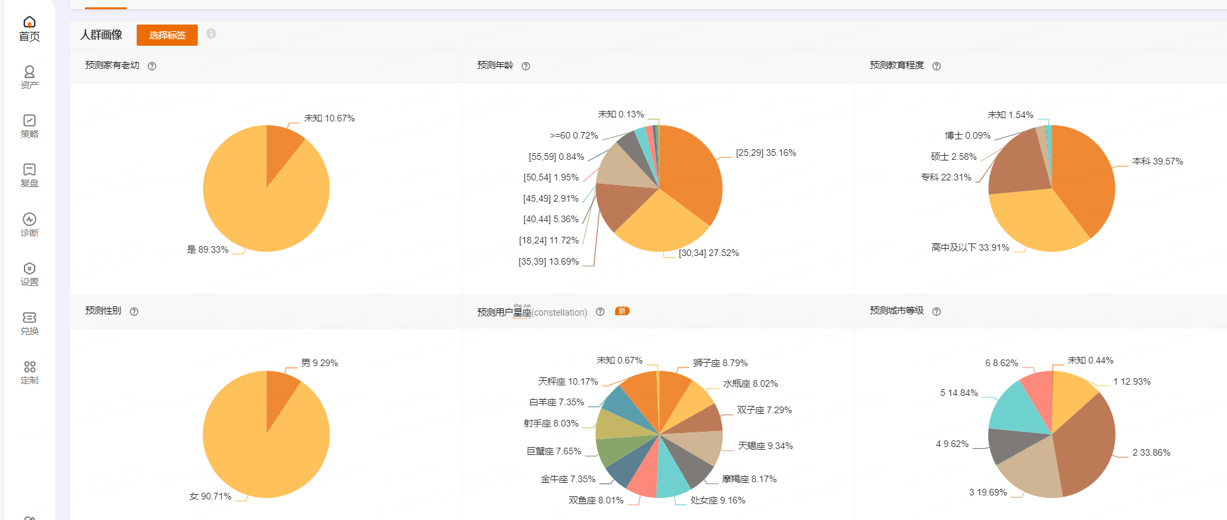Click the >=60 0.72% age label
Viewport: 1227px width, 520px height.
(574, 135)
